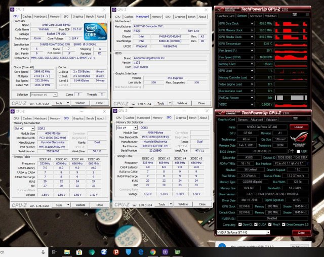Open the Processor #1 selection dropdown

coord(55,95)
